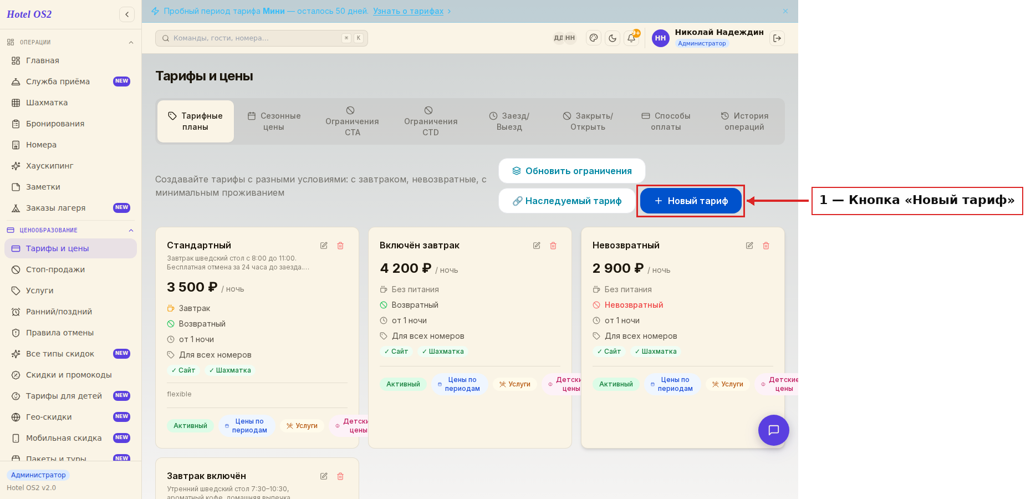Go to Шахматка page
This screenshot has height=499, width=1036.
[70, 103]
